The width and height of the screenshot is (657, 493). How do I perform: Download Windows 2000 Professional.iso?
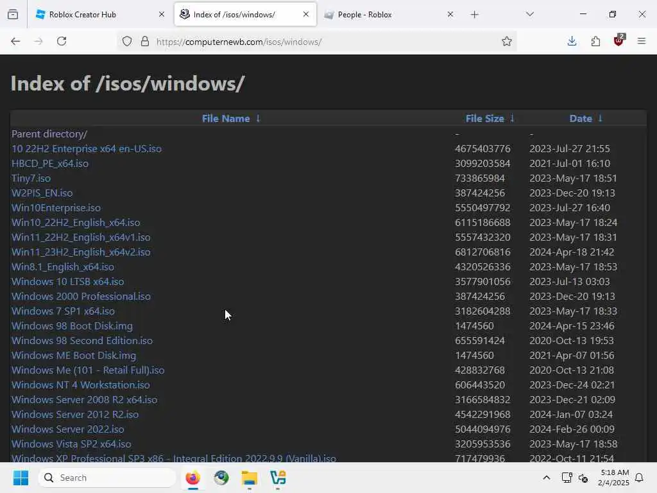81,297
